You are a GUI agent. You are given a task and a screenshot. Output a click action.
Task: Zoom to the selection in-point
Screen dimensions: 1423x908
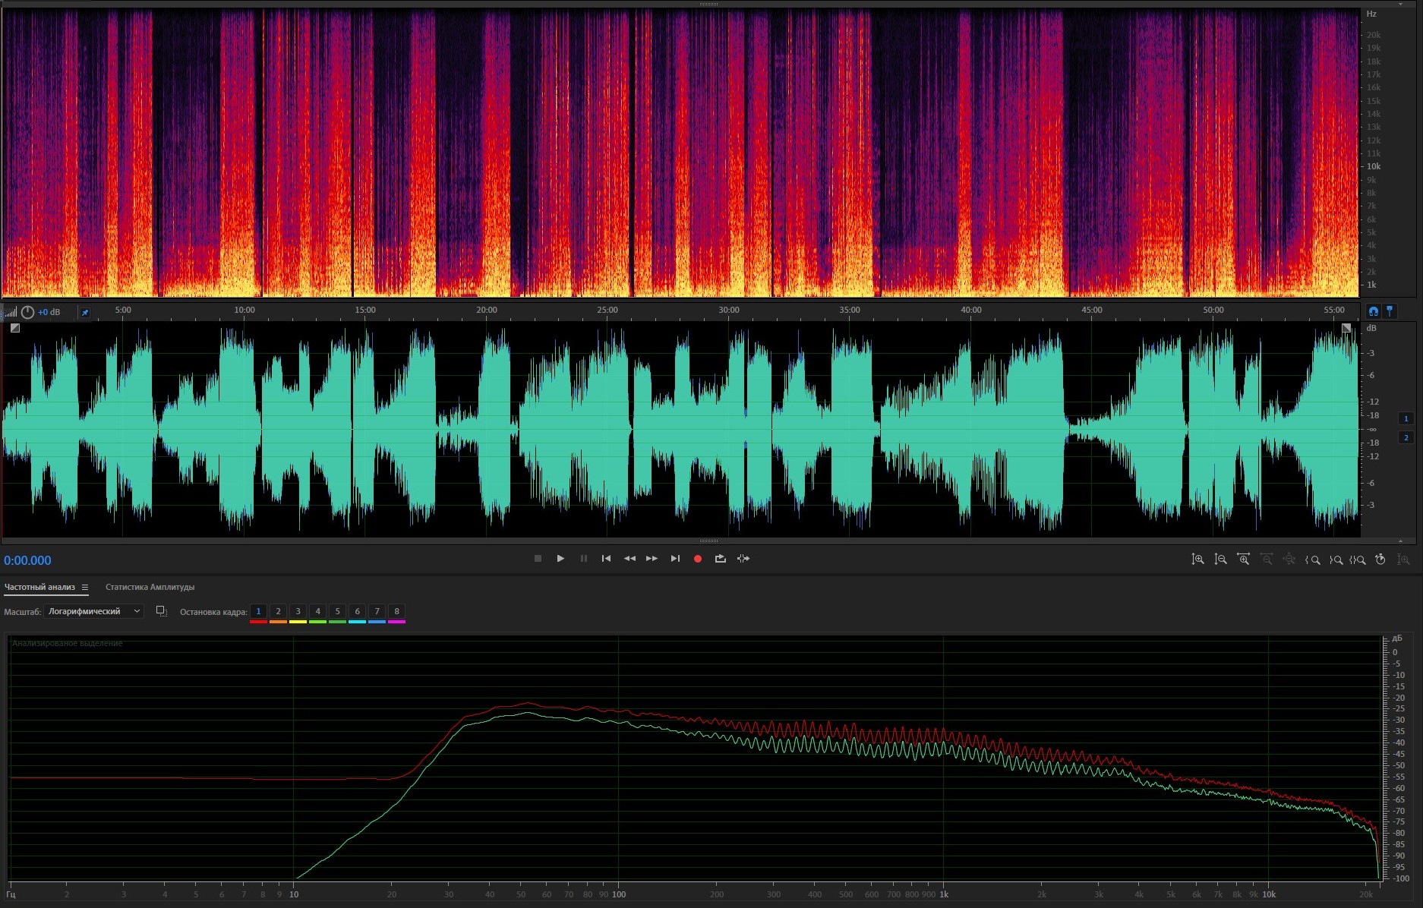(1312, 560)
